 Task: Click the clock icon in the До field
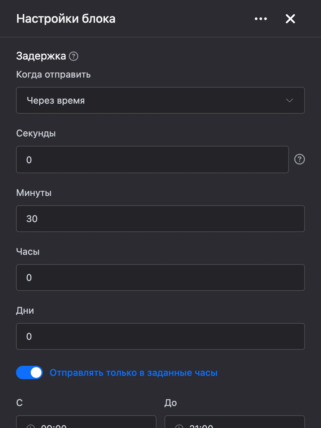[179, 426]
